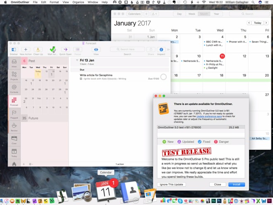Click the New Action toolbar button
This screenshot has height=205, width=273.
click(26, 50)
